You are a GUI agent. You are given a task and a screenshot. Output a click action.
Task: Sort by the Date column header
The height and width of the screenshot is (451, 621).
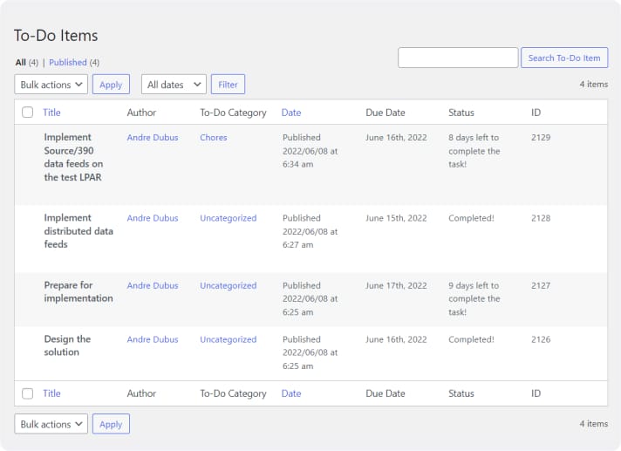pyautogui.click(x=290, y=113)
